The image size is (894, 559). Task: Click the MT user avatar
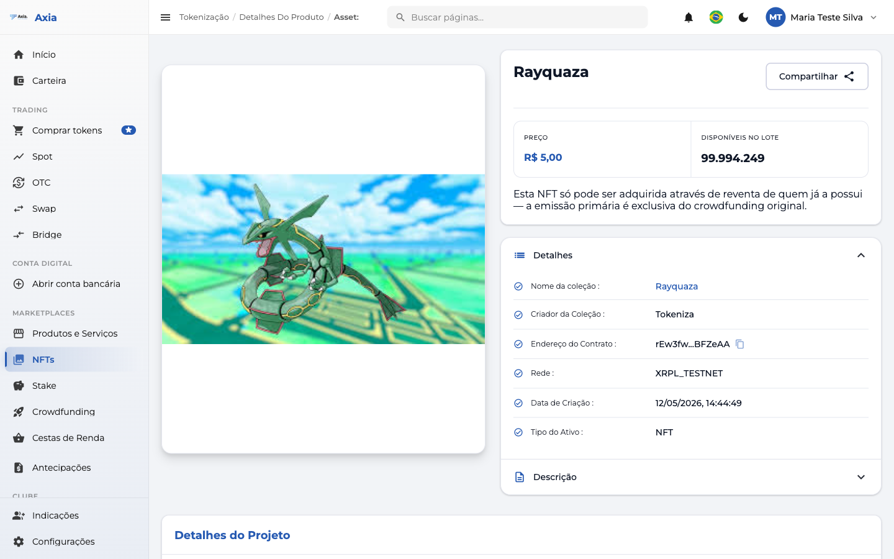click(x=775, y=17)
